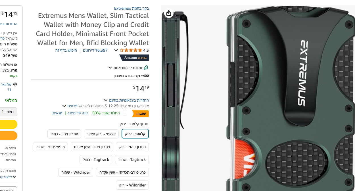
Task: Click the star rating icons
Action: pos(131,50)
